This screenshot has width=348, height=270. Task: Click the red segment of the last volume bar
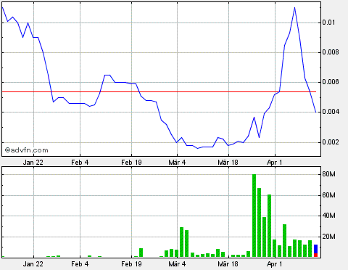point(315,255)
